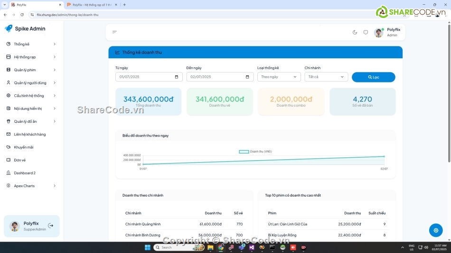
Task: Expand the Hệ thống rạp chevron
Action: 55,57
